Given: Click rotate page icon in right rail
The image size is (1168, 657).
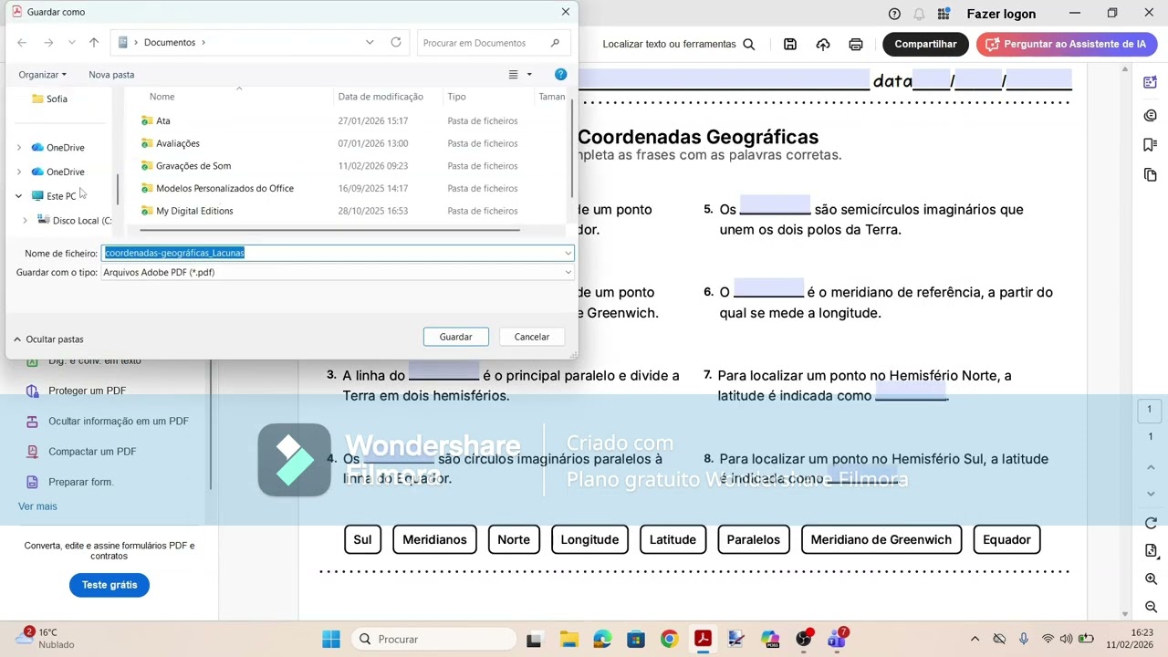Looking at the screenshot, I should [1151, 523].
